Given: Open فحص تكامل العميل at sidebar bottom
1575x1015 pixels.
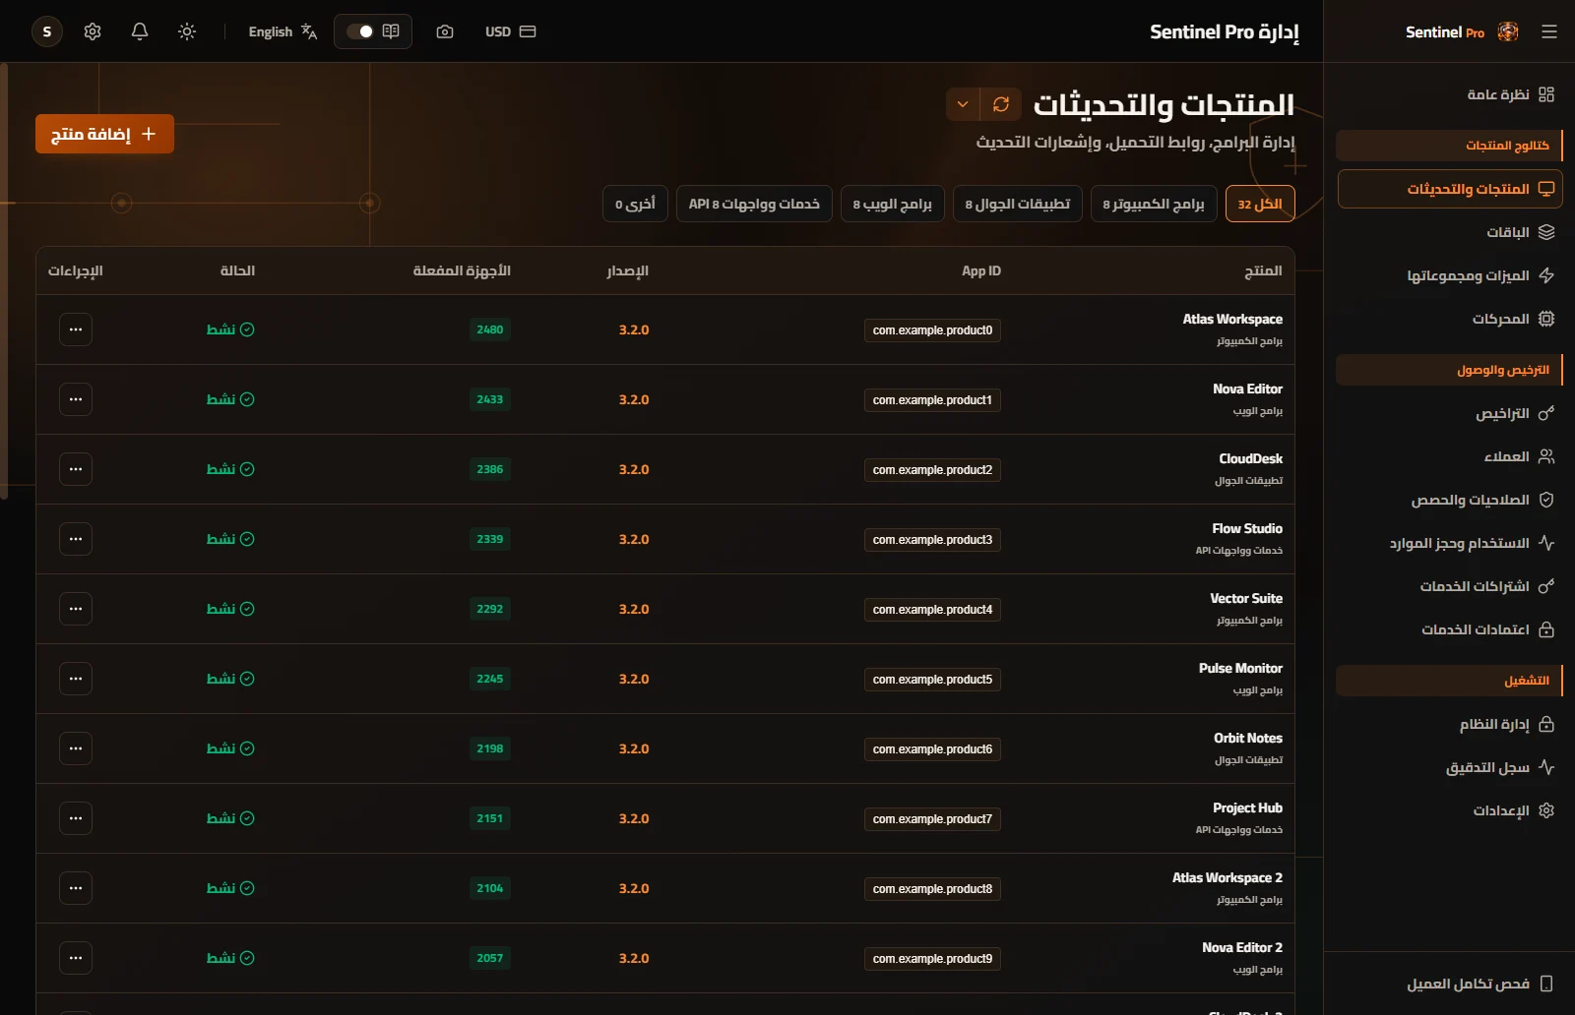Looking at the screenshot, I should (1449, 984).
